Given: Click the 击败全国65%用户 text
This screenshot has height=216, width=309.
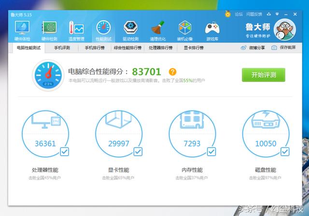Looking at the screenshot, I should coord(118,178).
